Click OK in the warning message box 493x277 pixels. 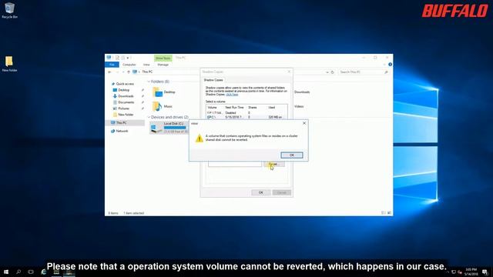coord(291,155)
